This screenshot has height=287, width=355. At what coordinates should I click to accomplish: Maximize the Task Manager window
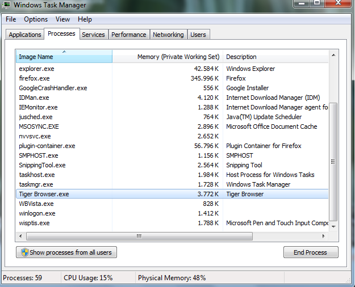(x=317, y=3)
